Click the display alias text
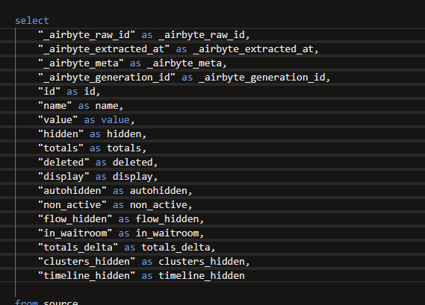The image size is (425, 305). [x=132, y=177]
